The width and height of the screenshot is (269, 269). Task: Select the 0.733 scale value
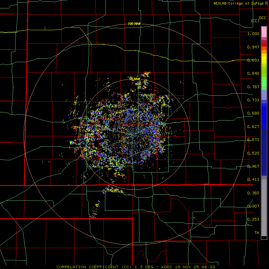point(253,100)
